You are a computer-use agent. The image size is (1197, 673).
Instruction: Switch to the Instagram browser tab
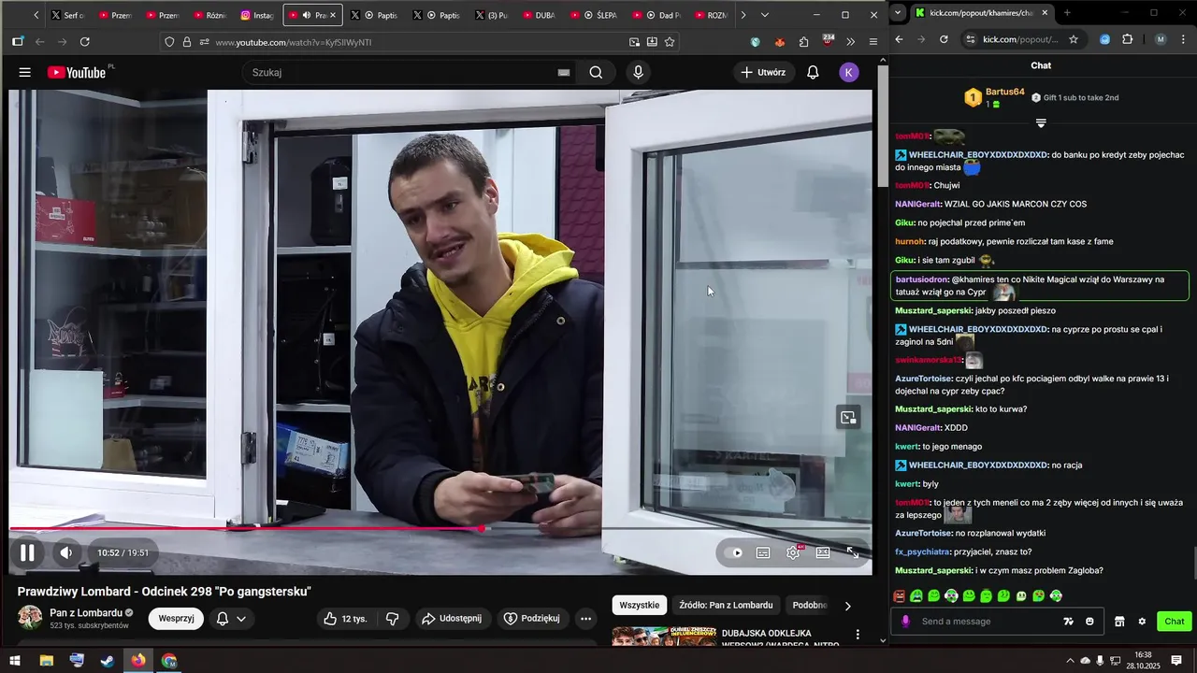256,15
